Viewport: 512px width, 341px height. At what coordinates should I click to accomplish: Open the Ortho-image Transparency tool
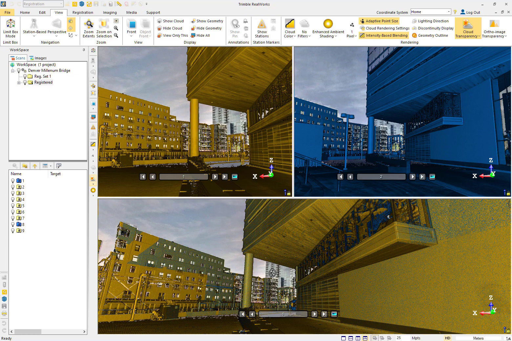coord(494,28)
